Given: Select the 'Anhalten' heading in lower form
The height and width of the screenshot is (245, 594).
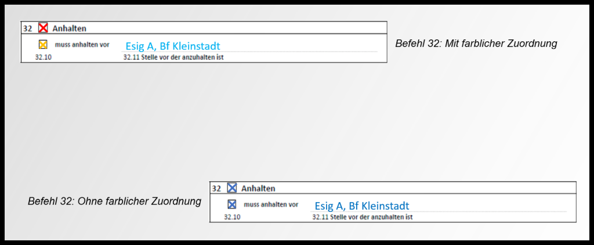Looking at the screenshot, I should [258, 188].
